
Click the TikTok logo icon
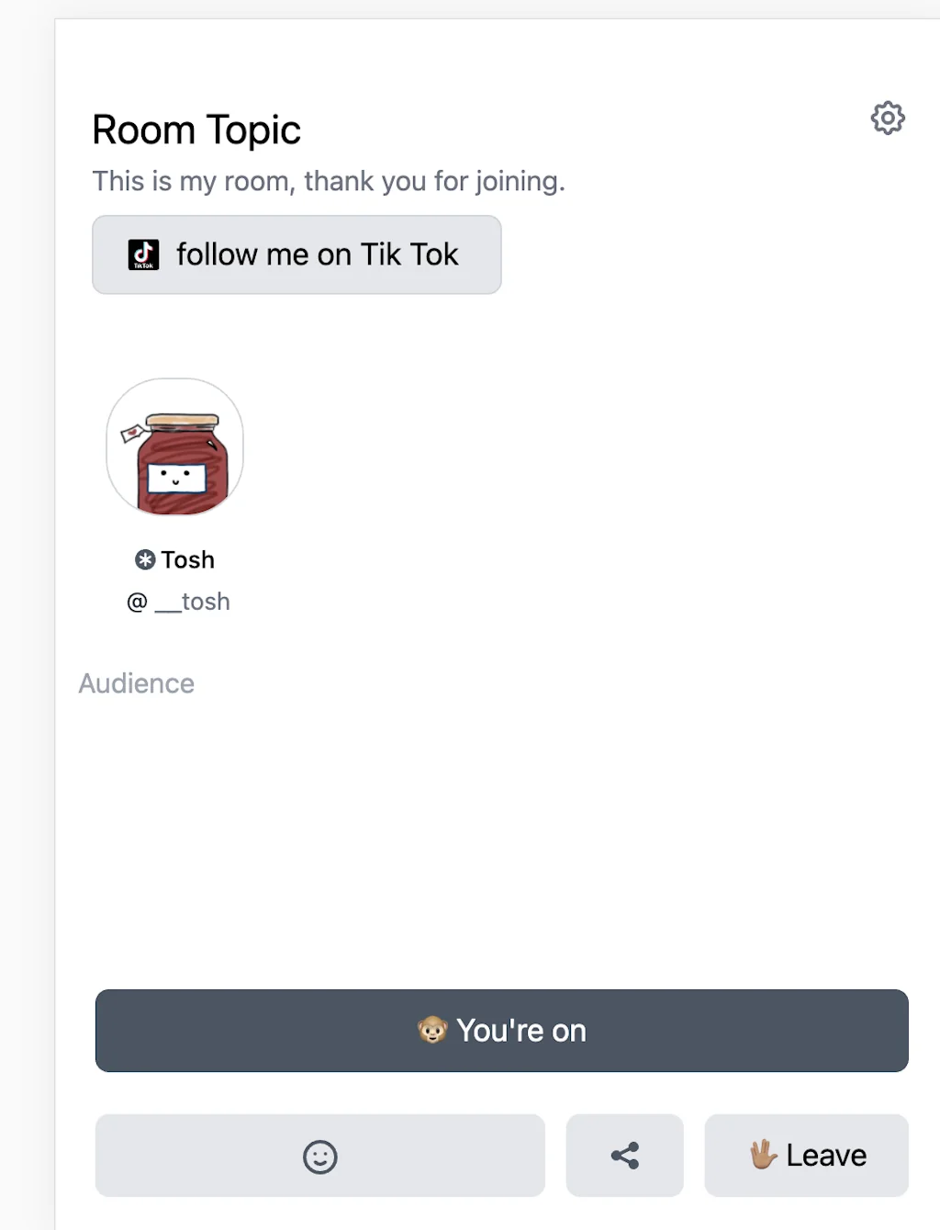click(143, 254)
